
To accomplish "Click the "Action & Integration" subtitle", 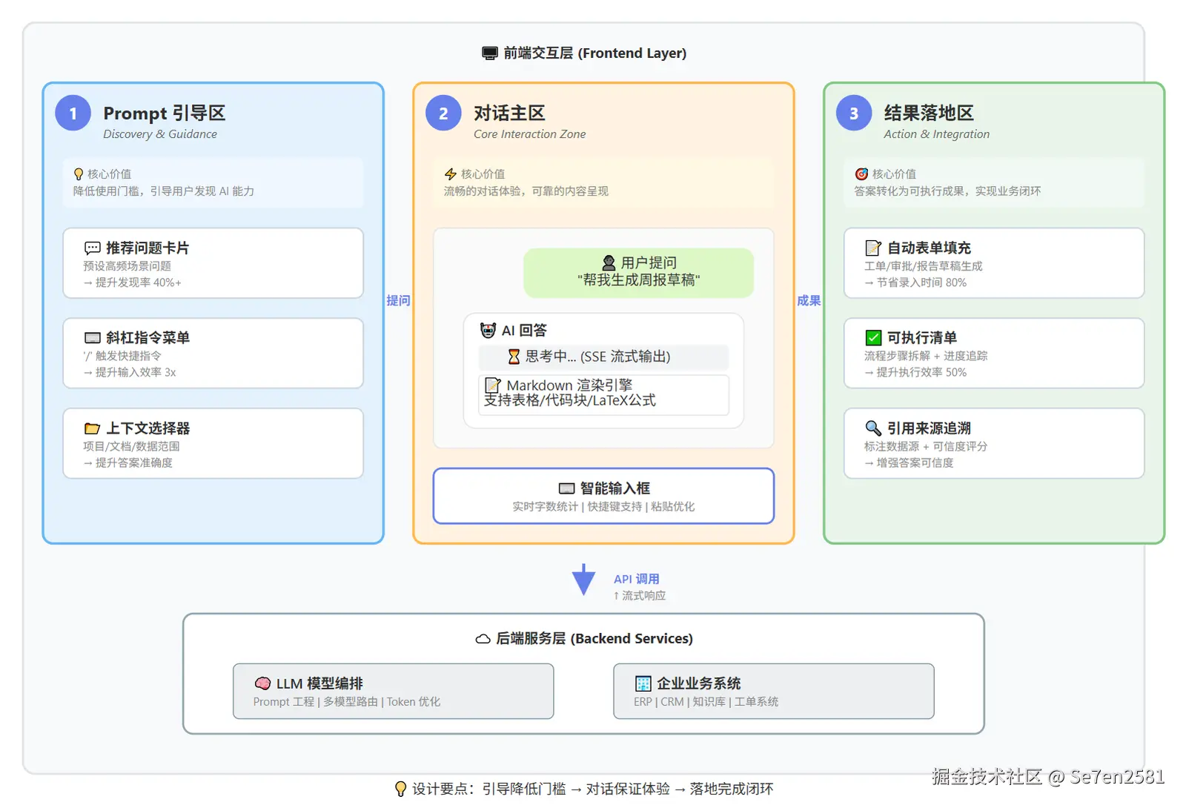I will point(936,134).
